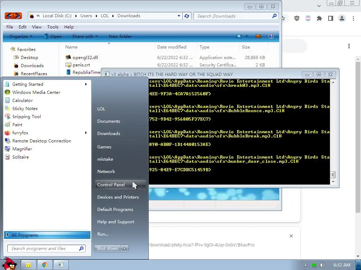Image resolution: width=361 pixels, height=270 pixels.
Task: Open the Organize dropdown menu
Action: pos(20,36)
